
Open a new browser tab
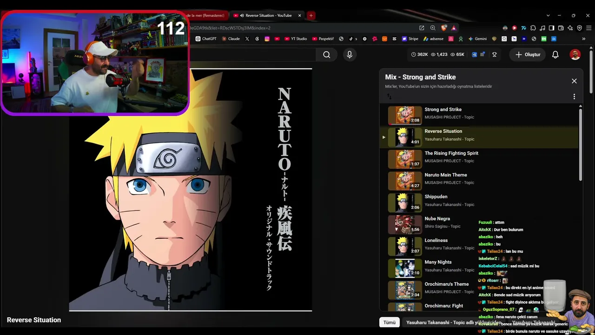coord(311,15)
